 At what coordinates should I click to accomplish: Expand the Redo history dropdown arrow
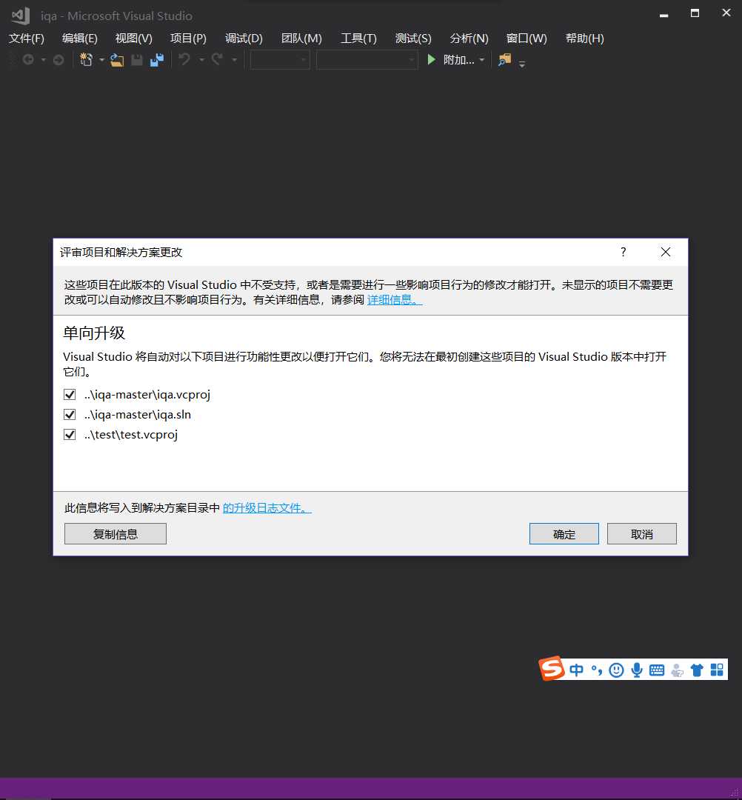(235, 60)
